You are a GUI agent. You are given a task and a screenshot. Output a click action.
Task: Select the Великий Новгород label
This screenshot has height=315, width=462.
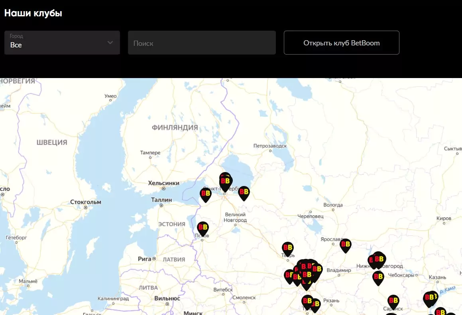235,217
